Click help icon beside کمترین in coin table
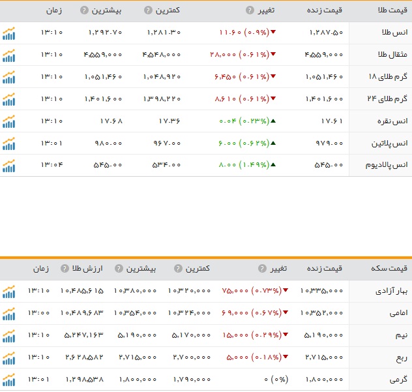Image resolution: width=412 pixels, height=392 pixels. pyautogui.click(x=178, y=269)
